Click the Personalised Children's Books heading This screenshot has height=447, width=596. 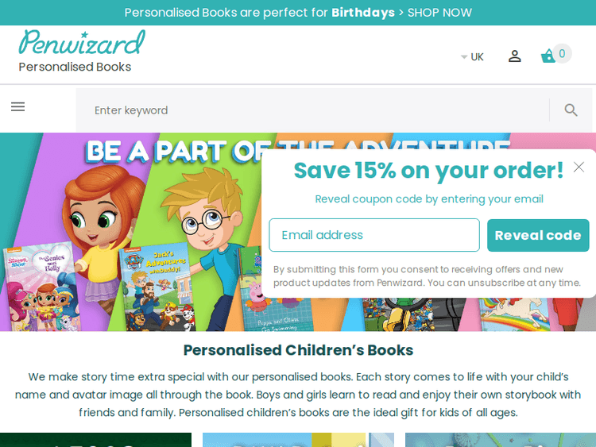[298, 350]
